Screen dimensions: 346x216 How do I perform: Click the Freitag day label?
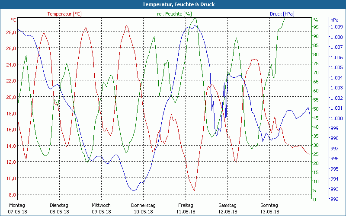pos(186,205)
